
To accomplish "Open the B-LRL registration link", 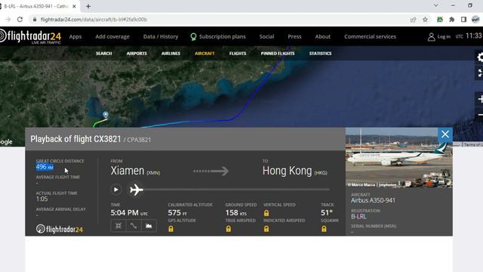I will click(x=358, y=216).
